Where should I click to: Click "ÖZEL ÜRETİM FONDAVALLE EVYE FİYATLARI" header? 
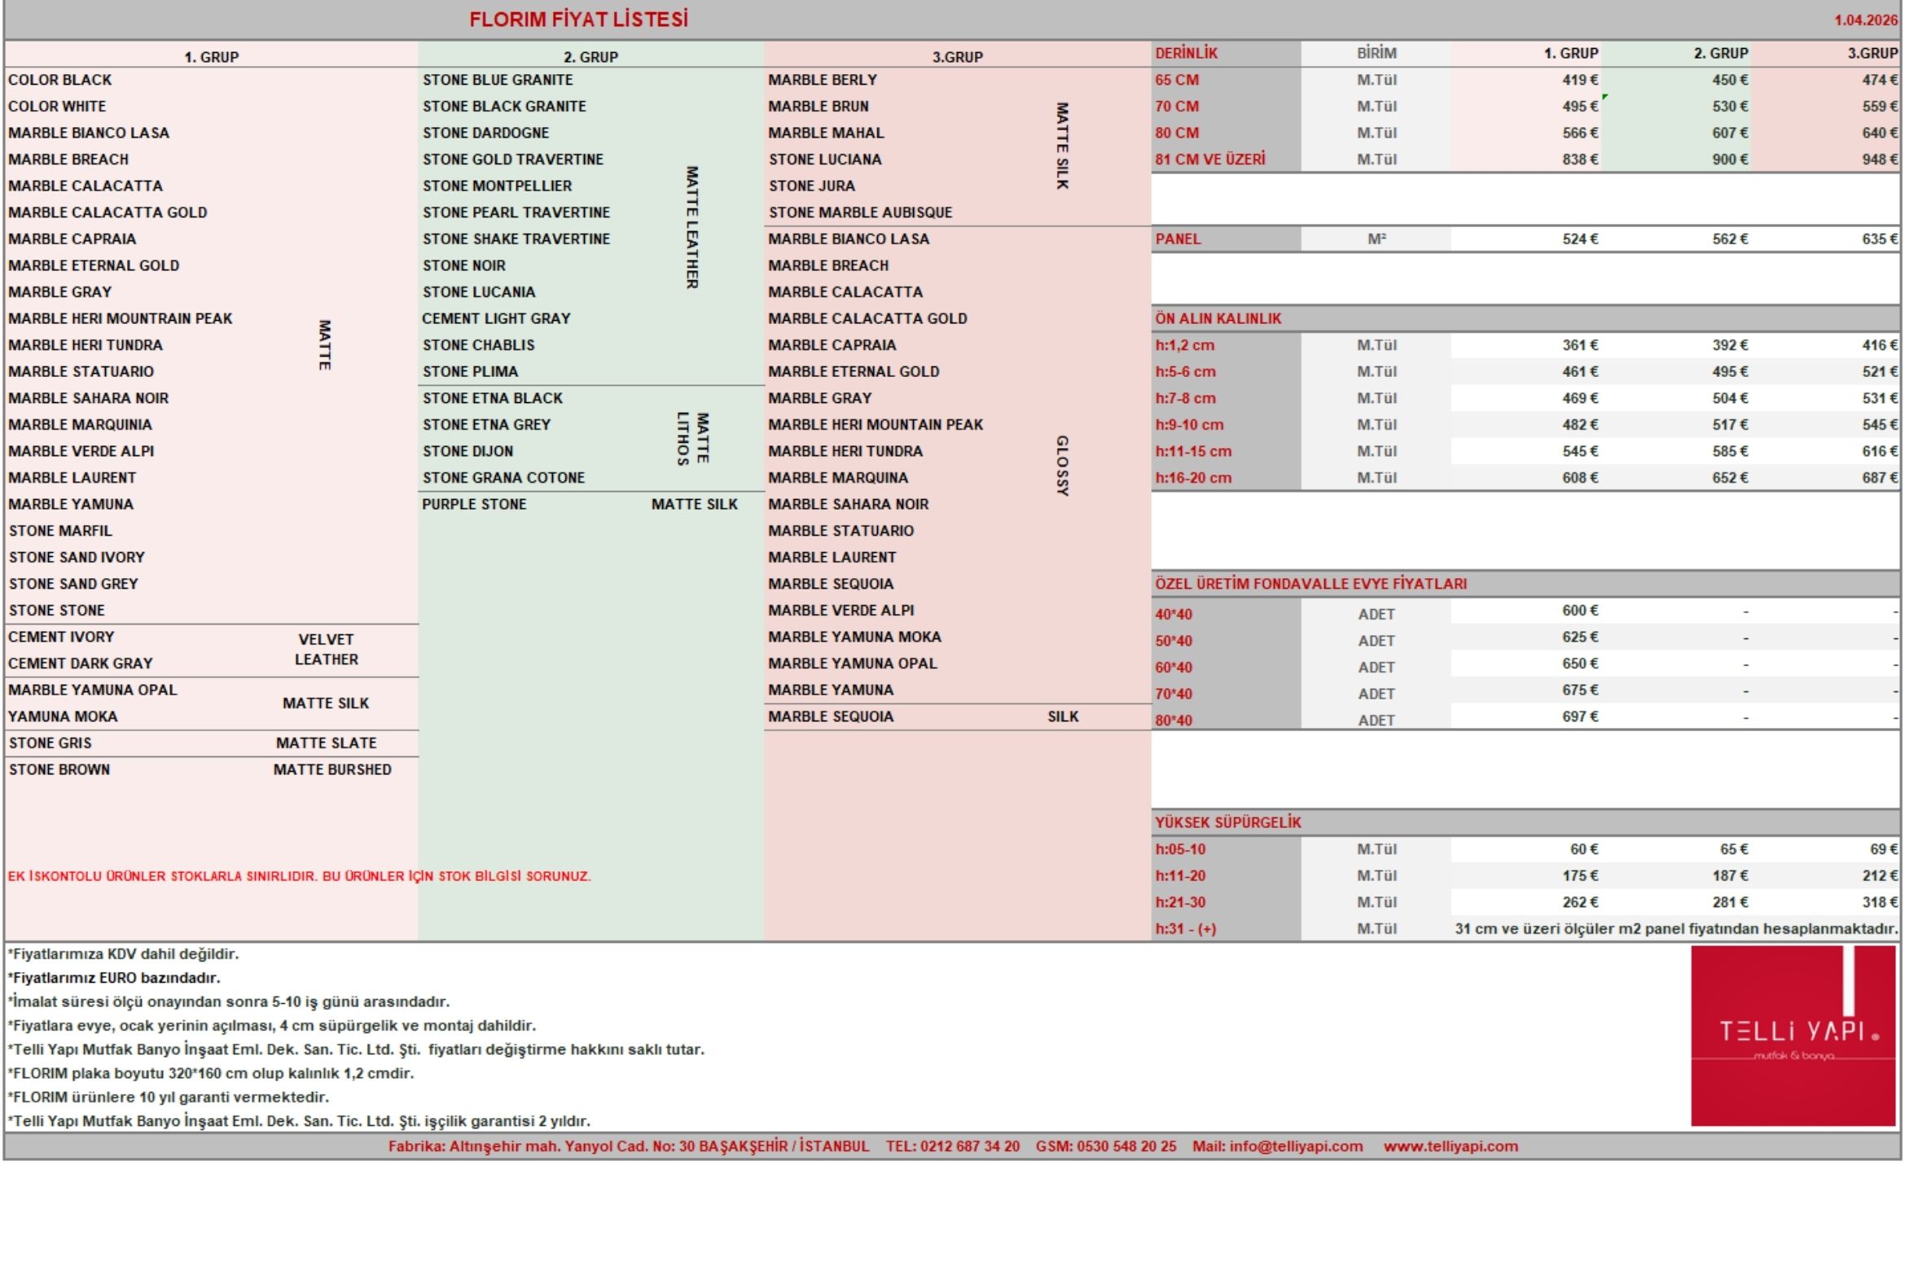(x=1310, y=584)
